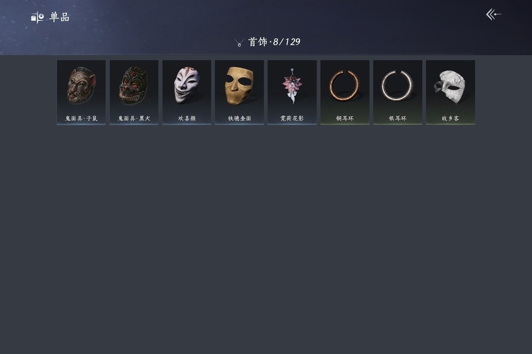Select the copper ring 铜耳环 image
This screenshot has width=532, height=354.
click(x=345, y=86)
